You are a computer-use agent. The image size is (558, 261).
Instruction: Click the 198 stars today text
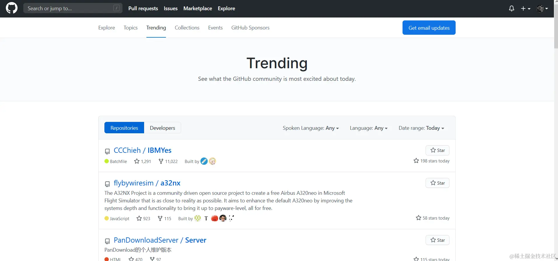point(431,161)
